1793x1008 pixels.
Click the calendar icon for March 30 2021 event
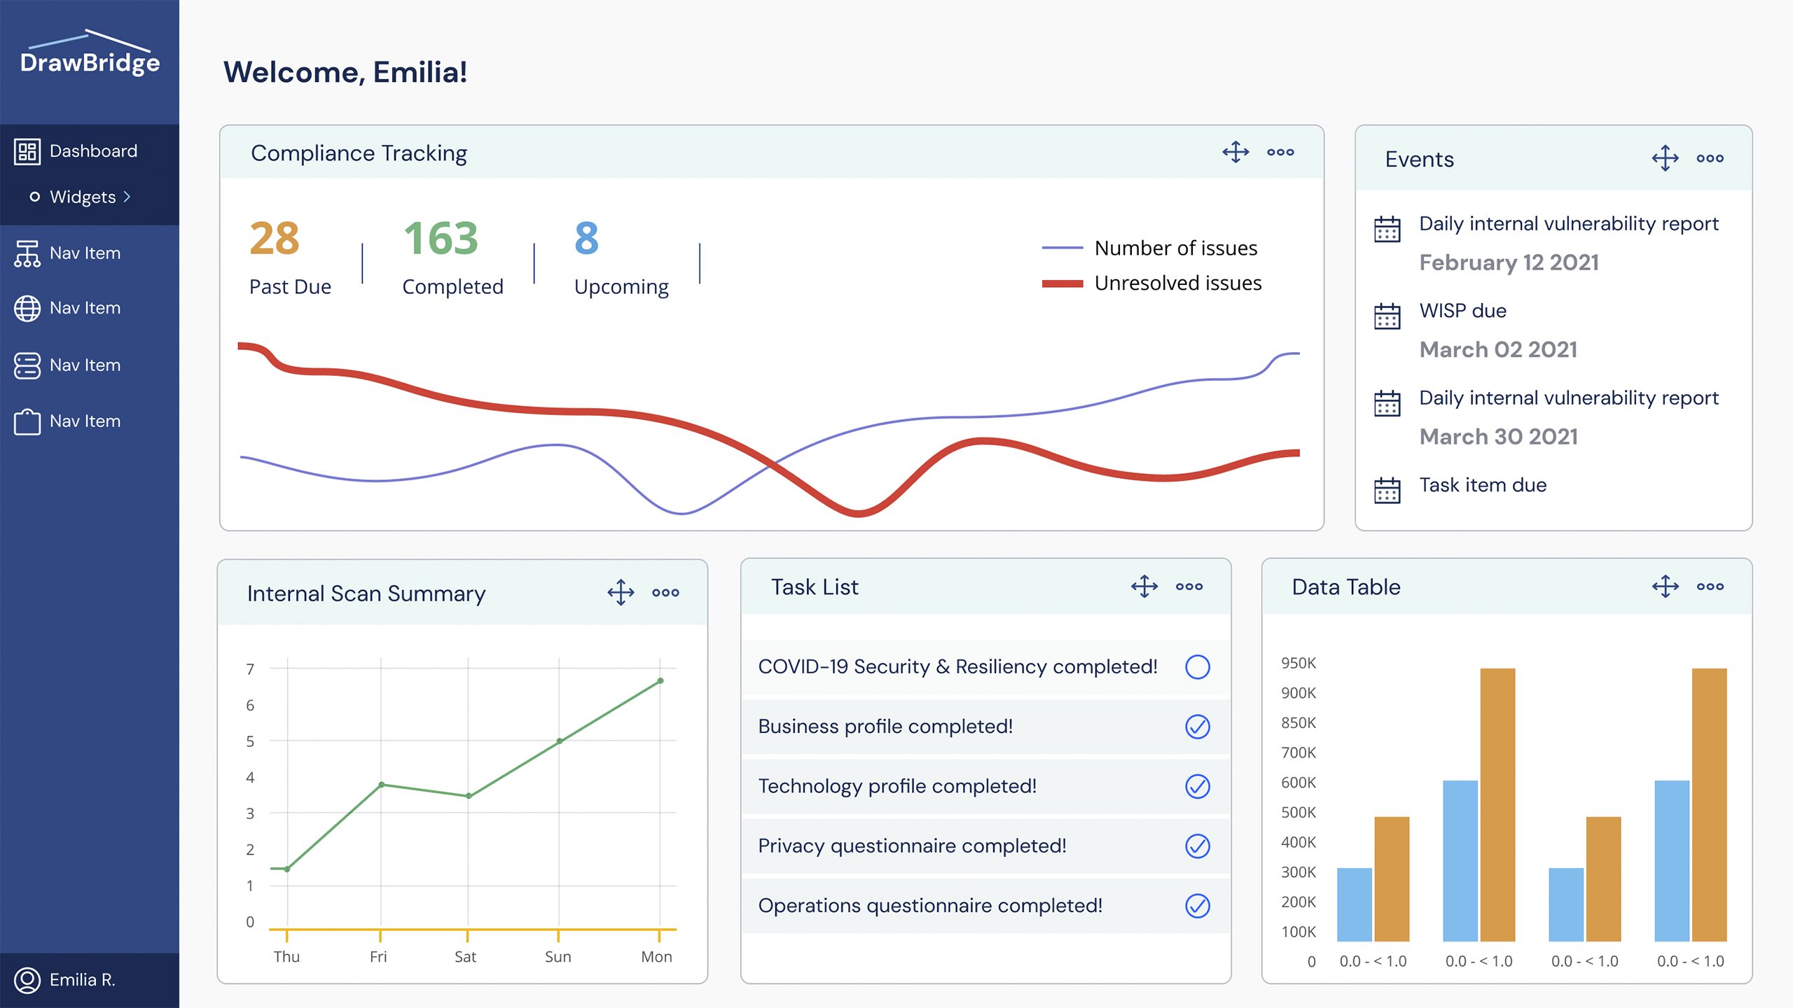pos(1387,403)
